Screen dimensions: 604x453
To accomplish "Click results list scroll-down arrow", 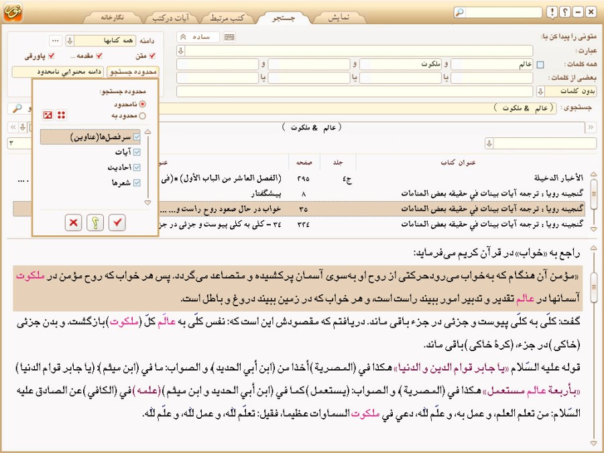I will [x=593, y=229].
